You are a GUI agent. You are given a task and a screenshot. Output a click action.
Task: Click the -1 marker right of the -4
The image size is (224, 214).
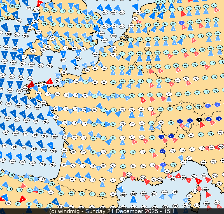[x=219, y=118]
